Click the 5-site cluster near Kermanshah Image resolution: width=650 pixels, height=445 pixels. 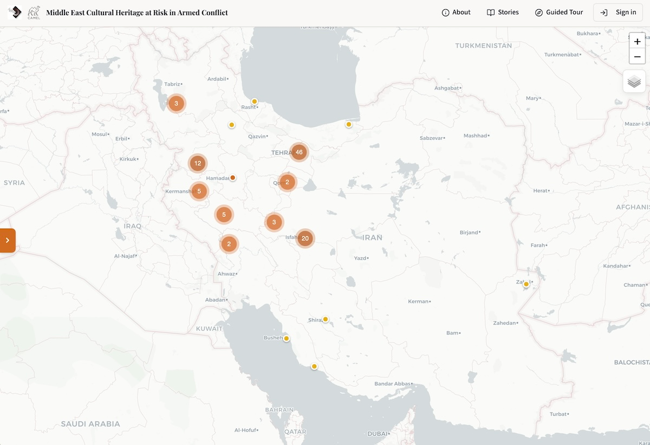199,191
